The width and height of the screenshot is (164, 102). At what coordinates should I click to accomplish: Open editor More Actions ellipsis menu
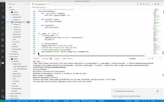tap(161, 4)
